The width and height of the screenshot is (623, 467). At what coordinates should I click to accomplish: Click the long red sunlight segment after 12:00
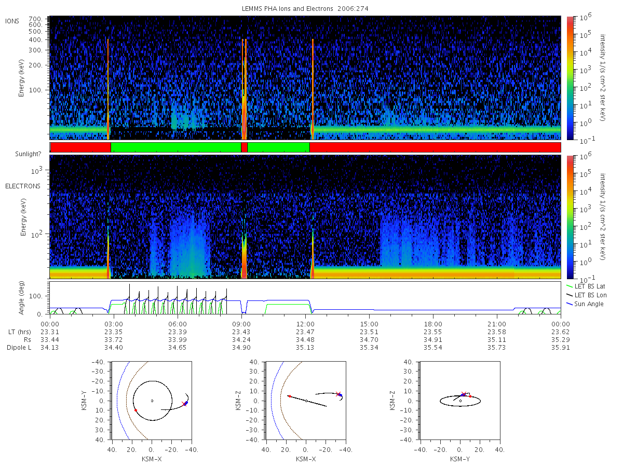pyautogui.click(x=435, y=147)
